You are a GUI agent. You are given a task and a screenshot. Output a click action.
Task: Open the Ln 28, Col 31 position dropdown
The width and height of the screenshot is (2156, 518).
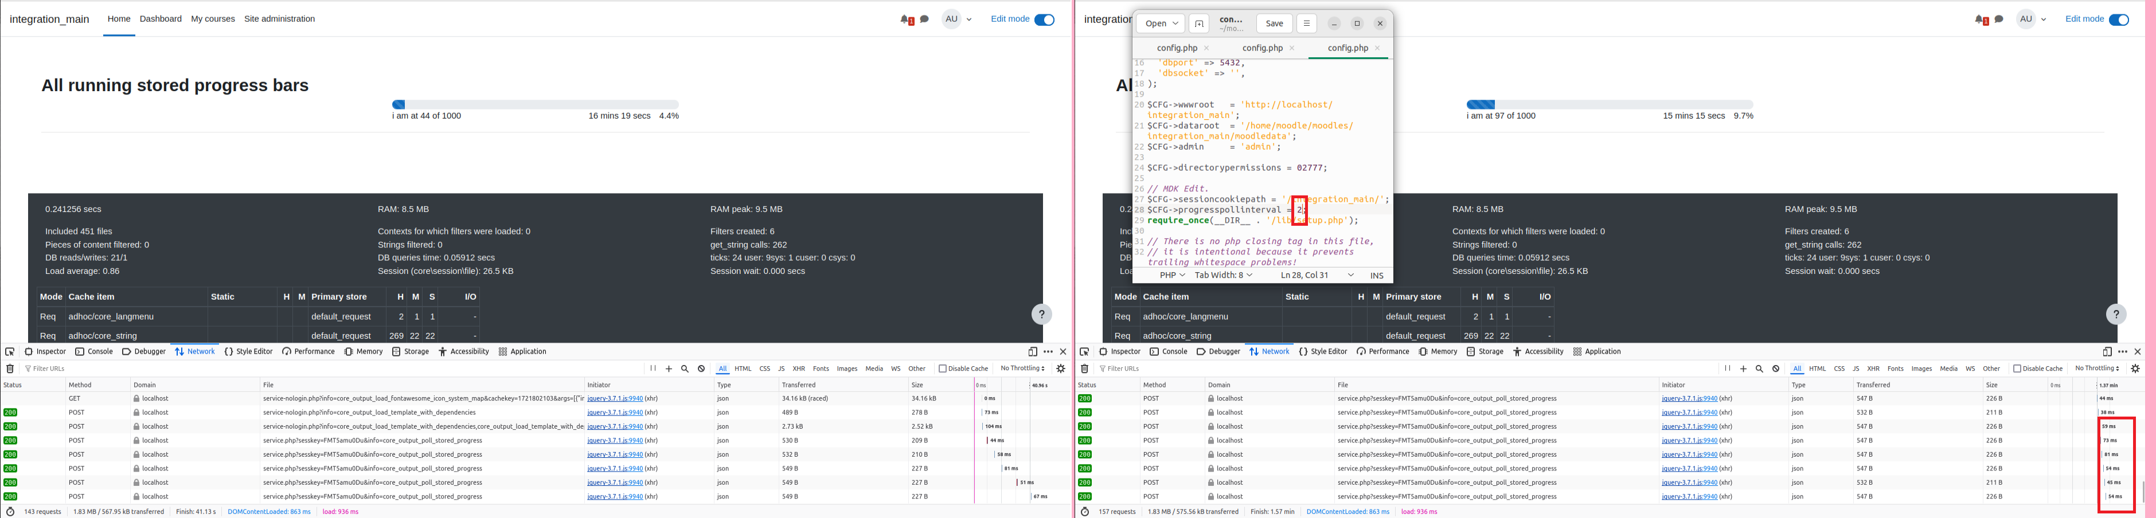(x=1317, y=275)
